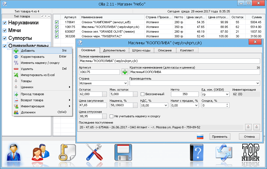Viewport: 267px width, 169px height.
Task: Switch to the Дополнительно tab
Action: click(114, 50)
